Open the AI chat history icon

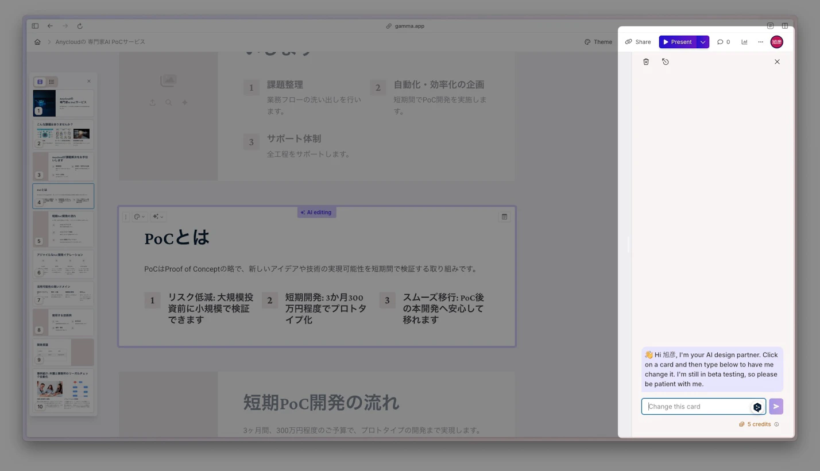pos(666,61)
